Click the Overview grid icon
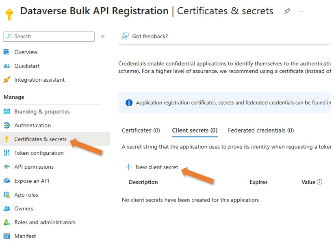 click(x=7, y=52)
